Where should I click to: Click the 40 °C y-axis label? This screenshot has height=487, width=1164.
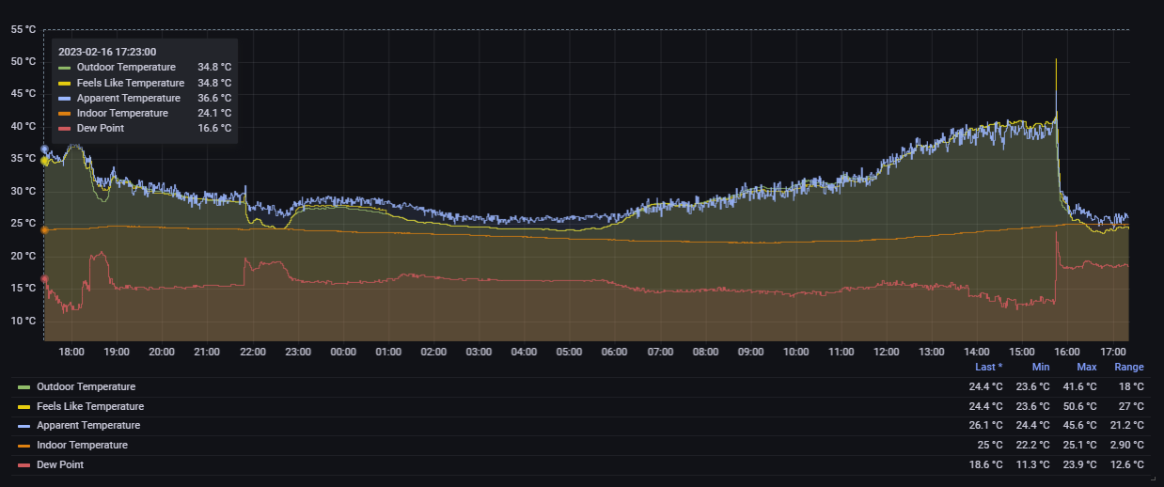click(x=24, y=126)
